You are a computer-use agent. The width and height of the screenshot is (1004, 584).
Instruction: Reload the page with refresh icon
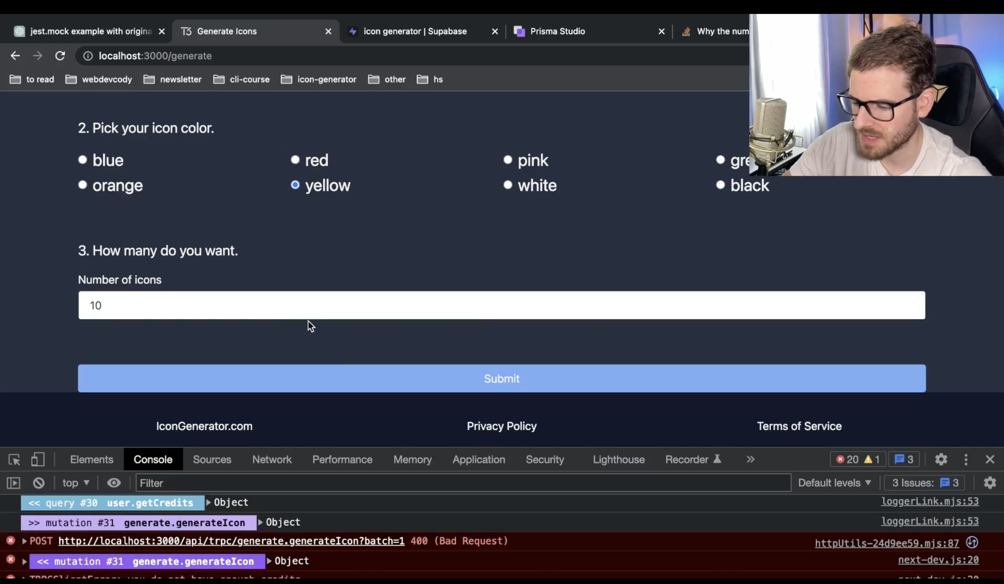[60, 56]
